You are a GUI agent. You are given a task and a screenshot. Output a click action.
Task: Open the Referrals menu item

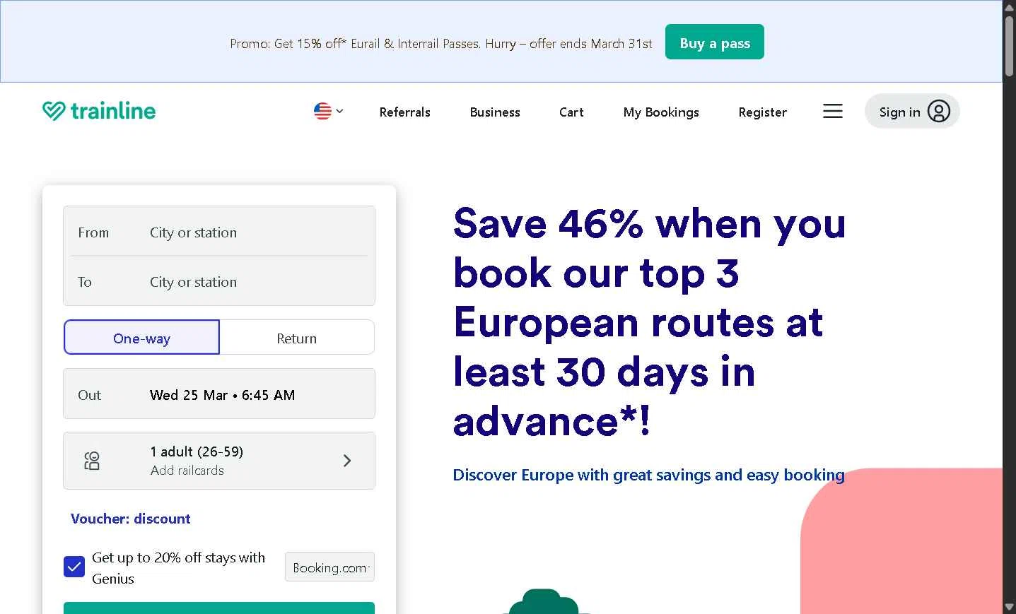(404, 112)
